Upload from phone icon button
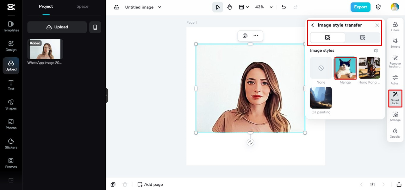This screenshot has height=190, width=405. point(95,27)
